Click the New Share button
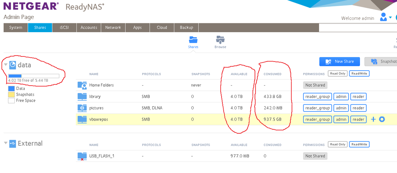 click(x=339, y=62)
